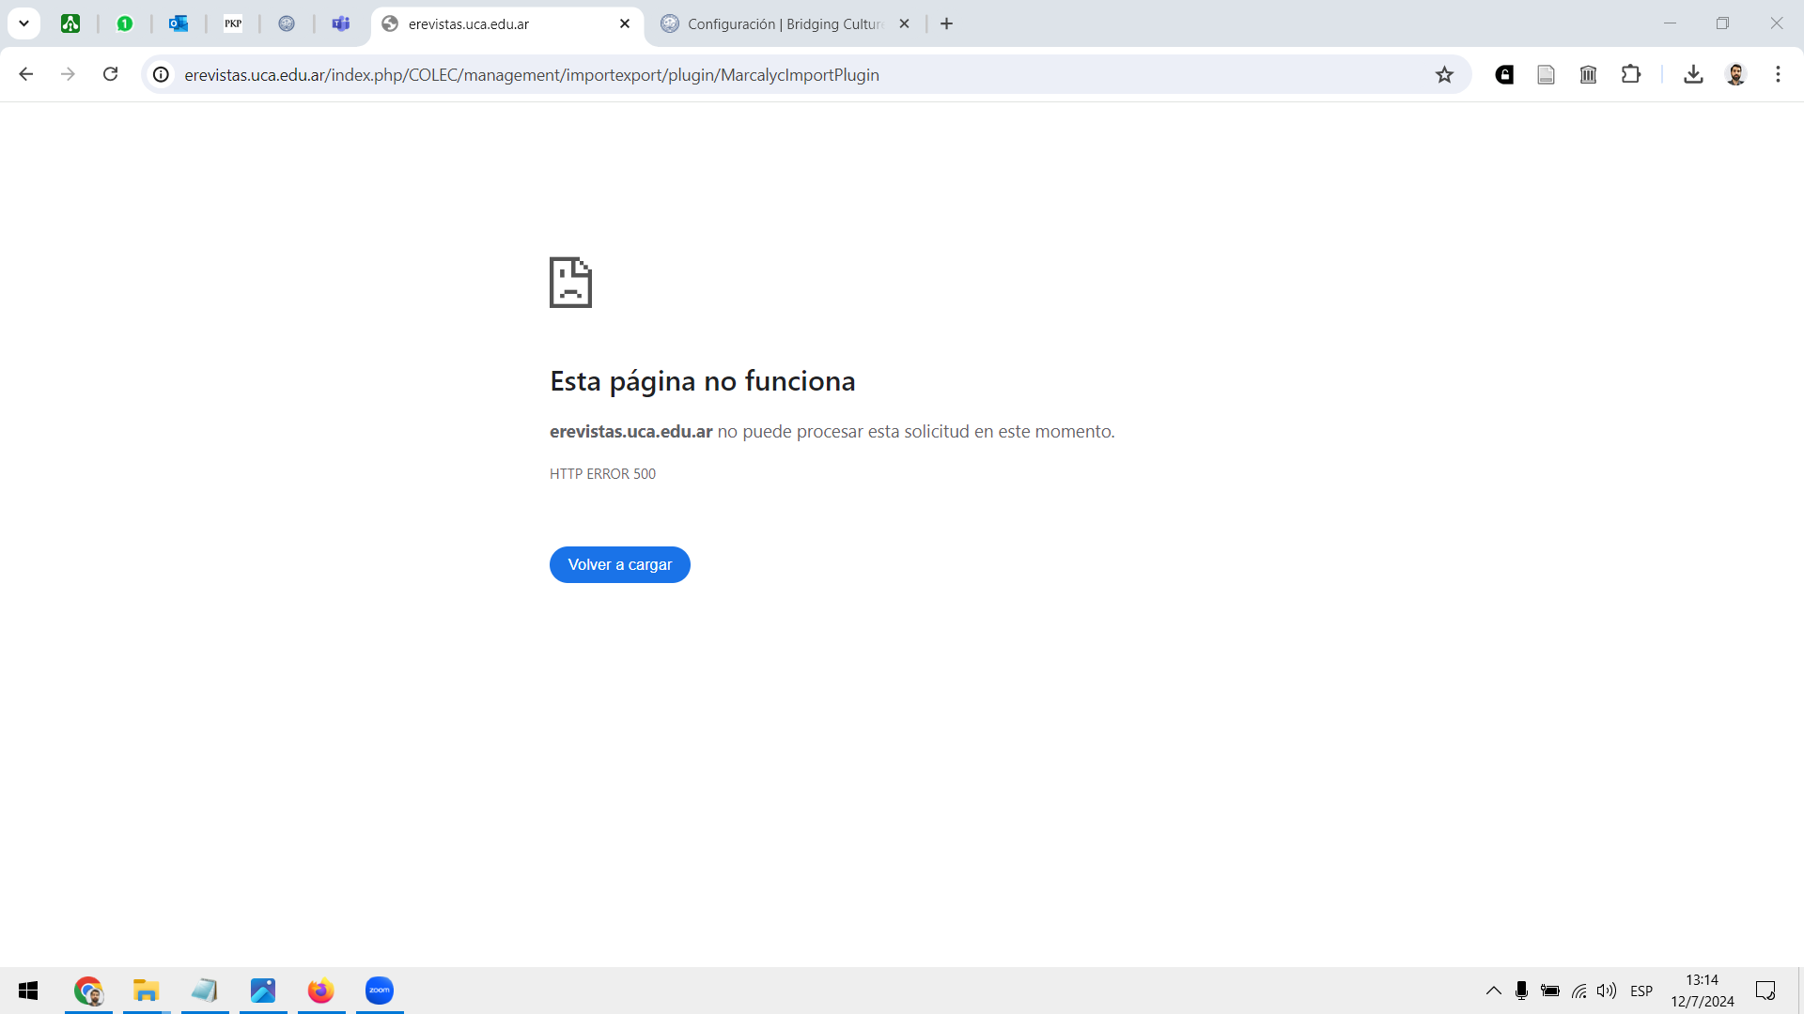Viewport: 1804px width, 1014px height.
Task: Switch to the PKP pinned tab
Action: pyautogui.click(x=233, y=23)
